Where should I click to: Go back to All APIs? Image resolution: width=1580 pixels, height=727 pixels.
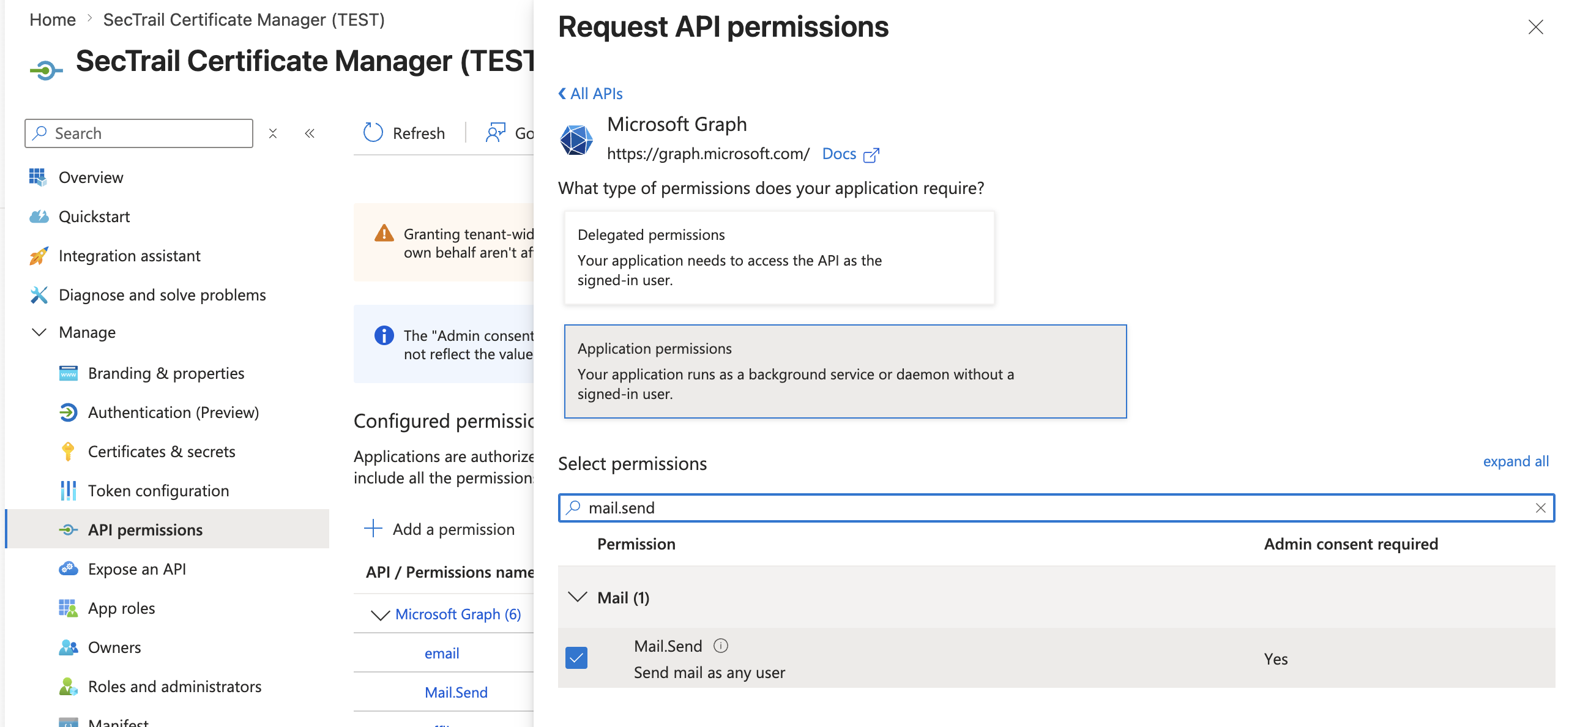point(590,93)
